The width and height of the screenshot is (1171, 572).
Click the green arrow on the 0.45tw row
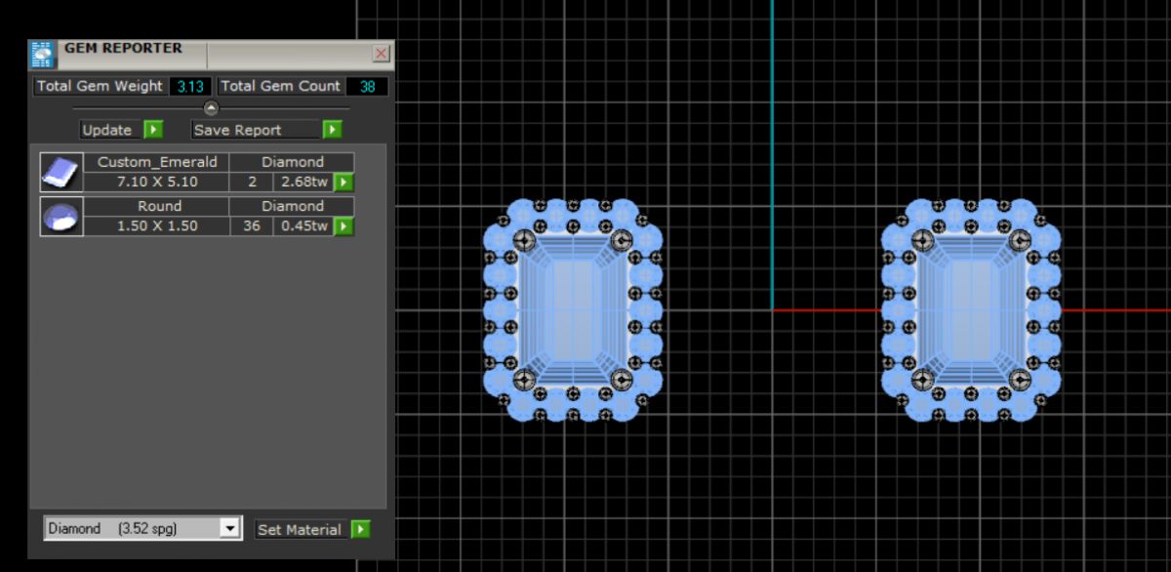tap(343, 226)
